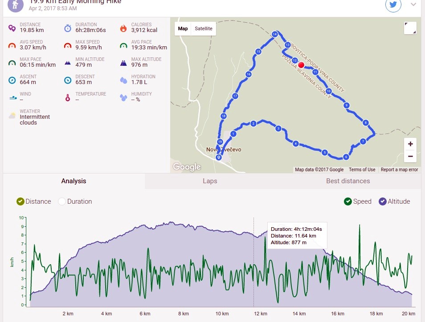Image resolution: width=425 pixels, height=322 pixels.
Task: Select the Distance axis option
Action: click(x=20, y=201)
